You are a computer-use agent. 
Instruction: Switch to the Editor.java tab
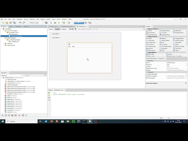53,26
